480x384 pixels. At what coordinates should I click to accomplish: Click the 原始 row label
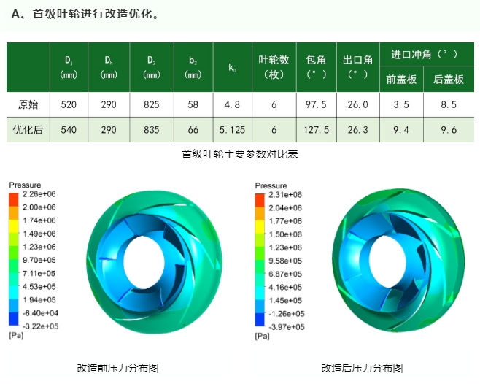[x=28, y=105]
